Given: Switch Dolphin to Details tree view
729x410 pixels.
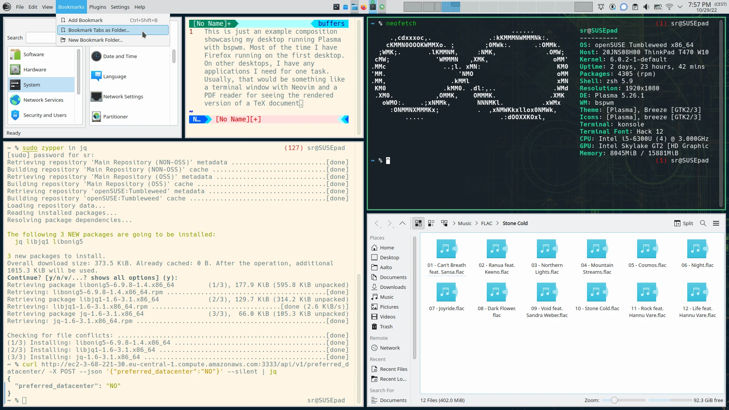Looking at the screenshot, I should pyautogui.click(x=444, y=223).
